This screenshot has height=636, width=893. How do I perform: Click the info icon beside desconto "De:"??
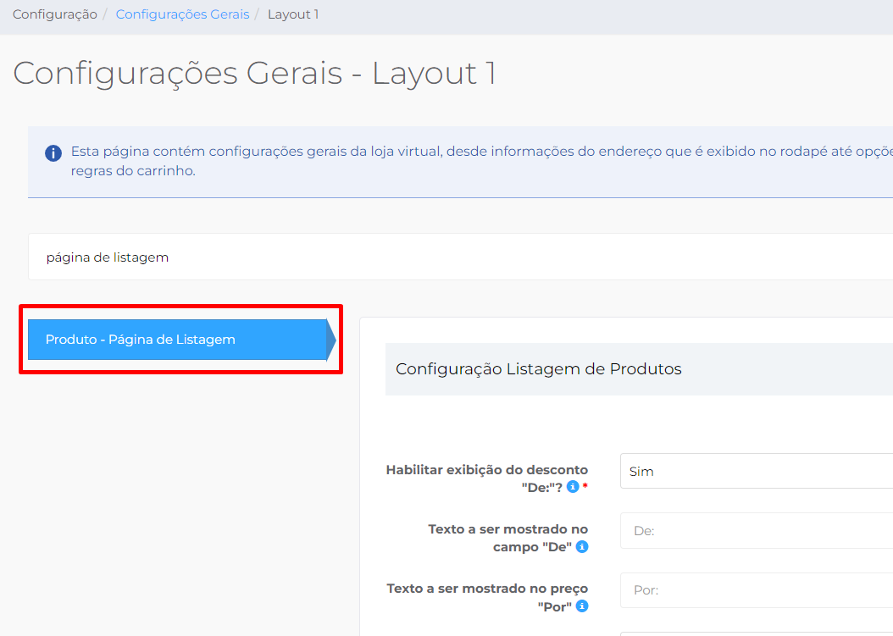click(573, 487)
